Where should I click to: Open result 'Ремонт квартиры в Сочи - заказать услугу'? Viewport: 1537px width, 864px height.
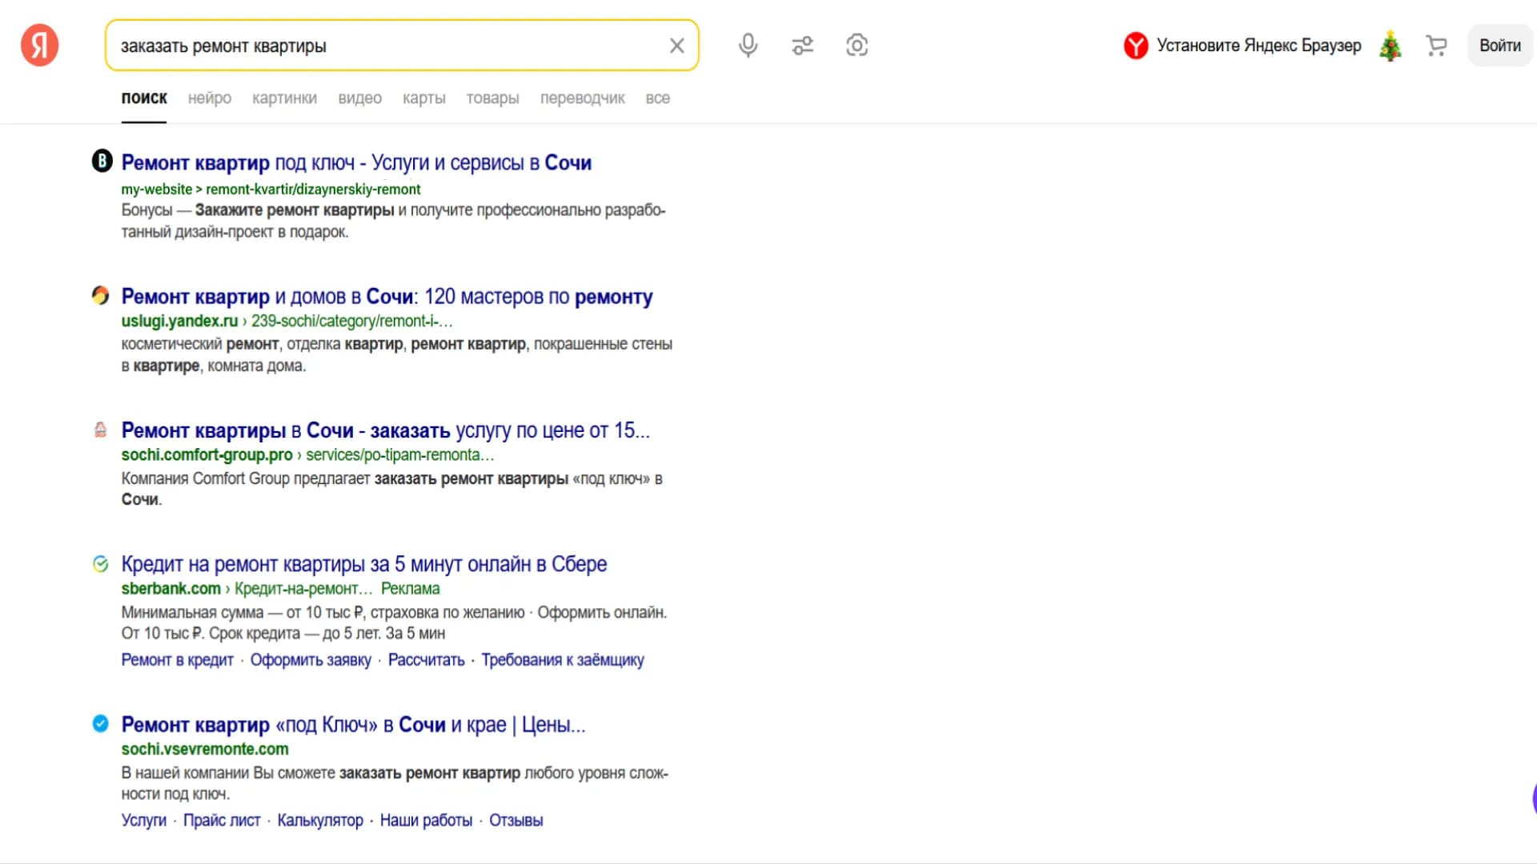pyautogui.click(x=385, y=430)
